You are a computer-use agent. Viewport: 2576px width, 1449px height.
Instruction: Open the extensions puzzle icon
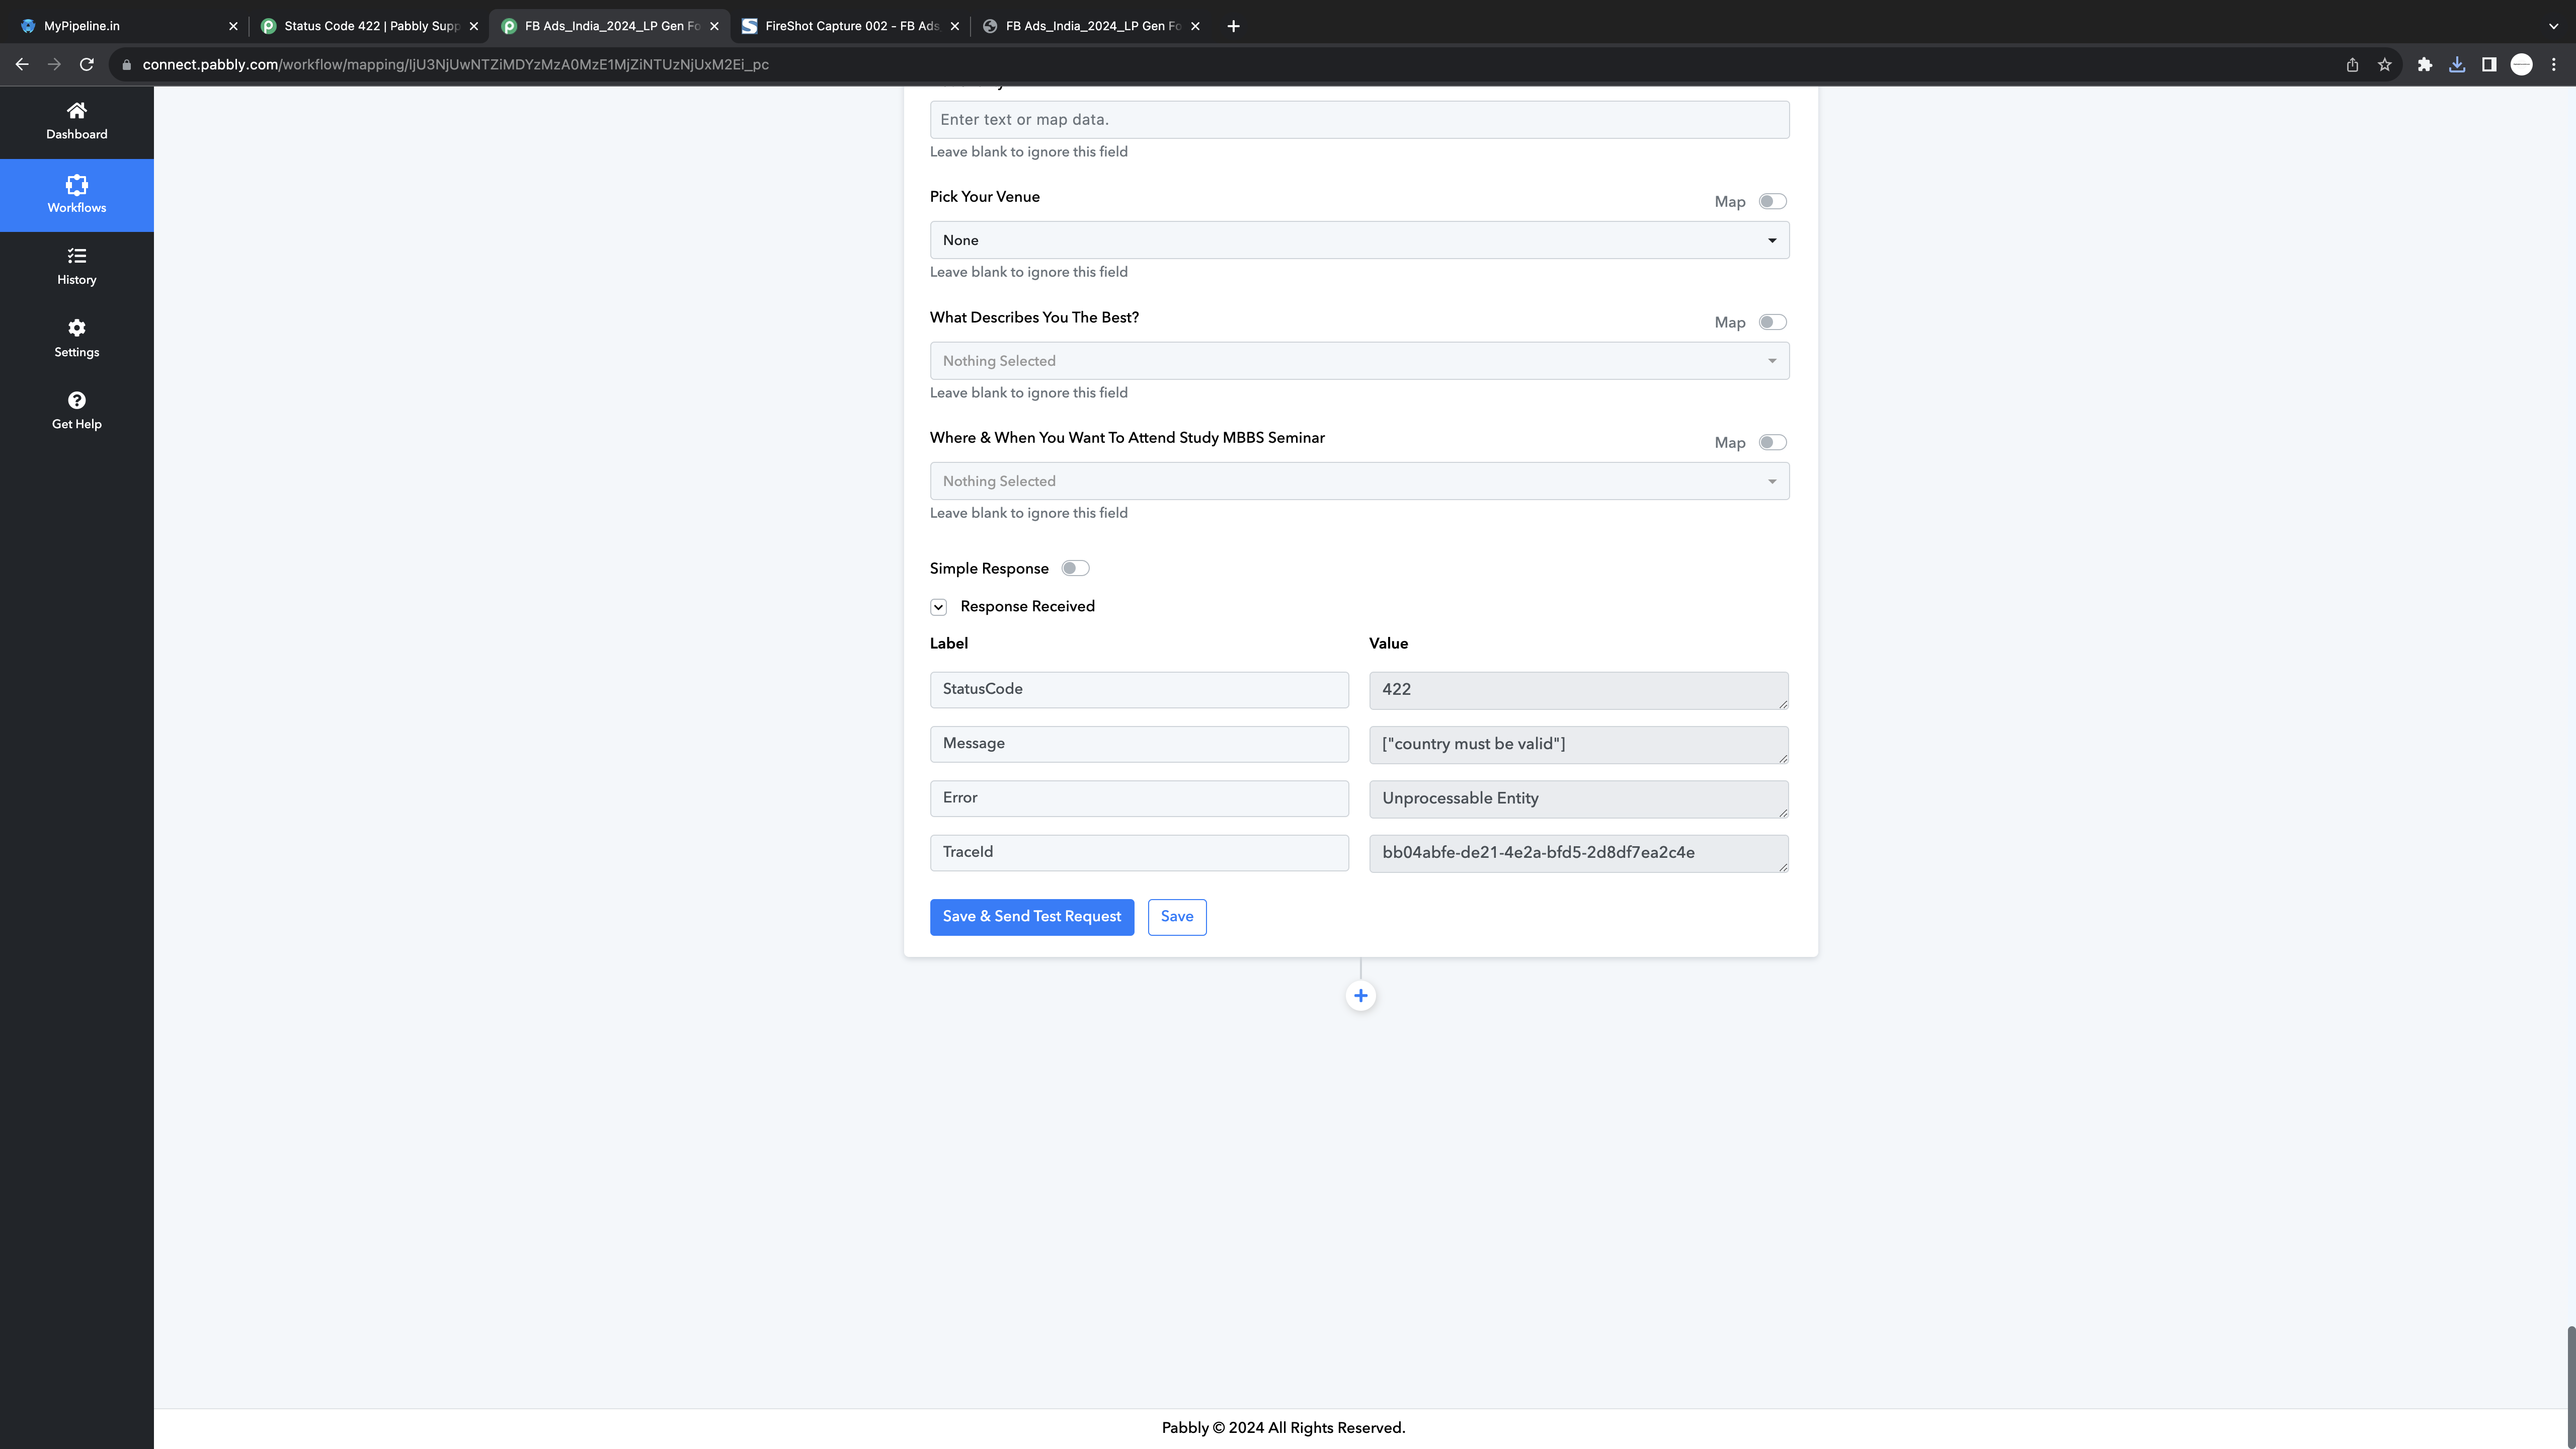click(x=2424, y=64)
